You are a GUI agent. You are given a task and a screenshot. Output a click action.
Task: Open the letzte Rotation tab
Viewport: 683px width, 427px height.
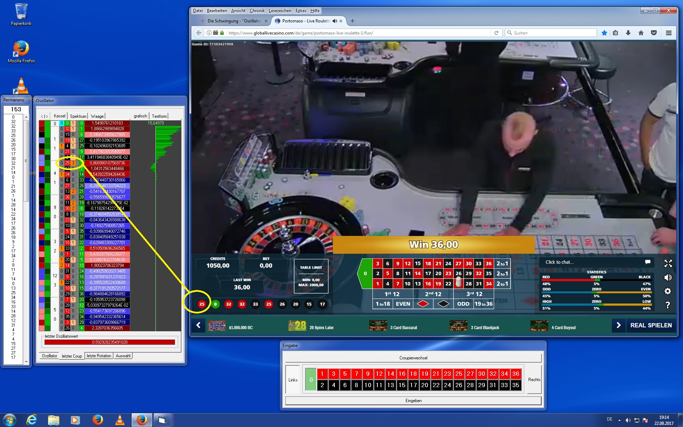point(99,356)
